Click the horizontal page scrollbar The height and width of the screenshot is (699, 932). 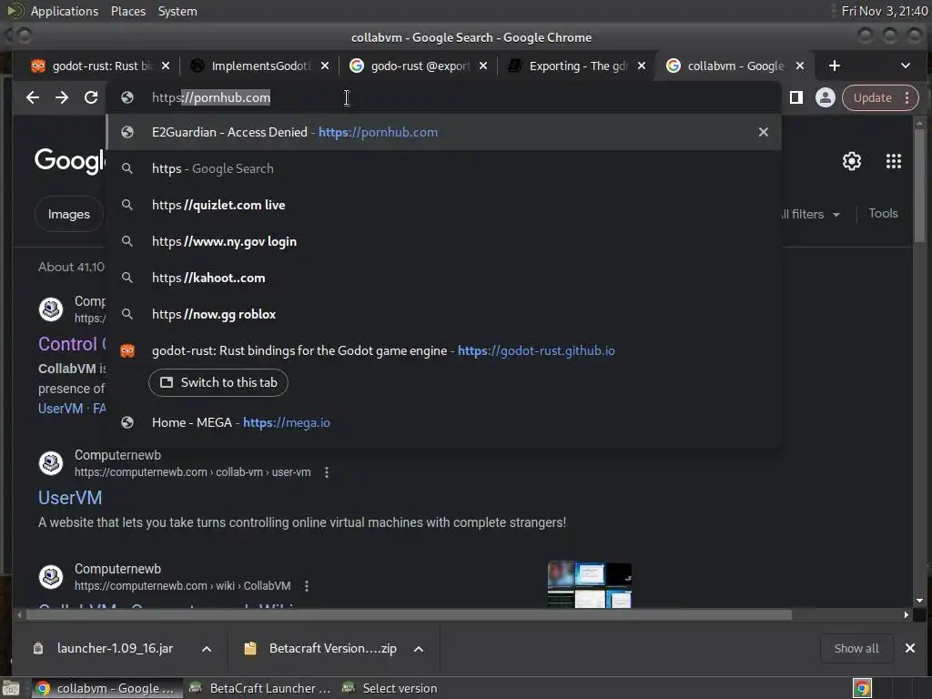pos(409,614)
